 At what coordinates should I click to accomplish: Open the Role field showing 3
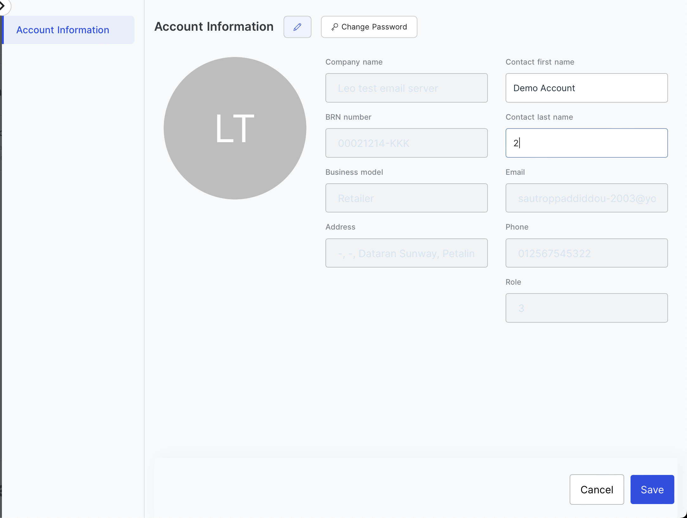tap(586, 308)
